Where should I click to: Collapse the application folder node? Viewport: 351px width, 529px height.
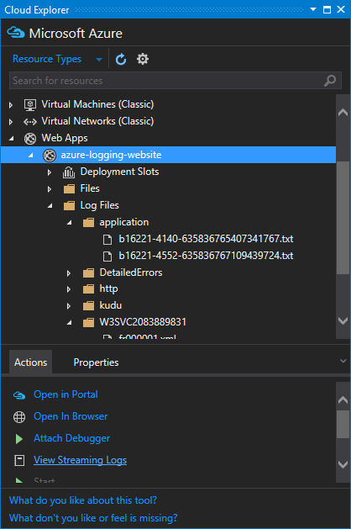pyautogui.click(x=70, y=222)
